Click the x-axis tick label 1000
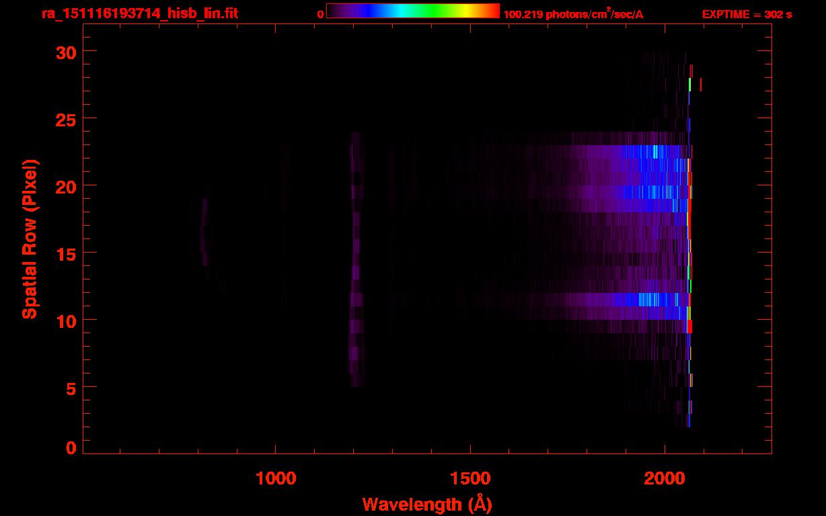The width and height of the screenshot is (826, 516). tap(276, 478)
